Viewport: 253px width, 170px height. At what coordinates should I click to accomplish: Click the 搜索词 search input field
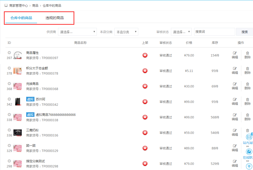(x=214, y=32)
